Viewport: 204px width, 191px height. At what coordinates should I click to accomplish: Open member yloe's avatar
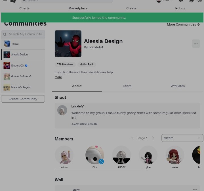[x=148, y=155]
